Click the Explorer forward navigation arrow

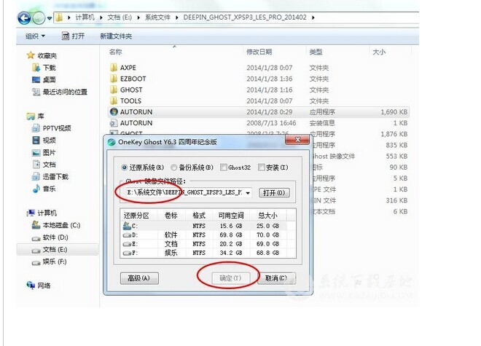click(x=39, y=18)
